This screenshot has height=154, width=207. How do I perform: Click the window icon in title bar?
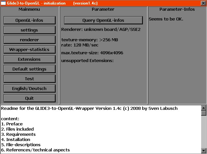(3, 3)
